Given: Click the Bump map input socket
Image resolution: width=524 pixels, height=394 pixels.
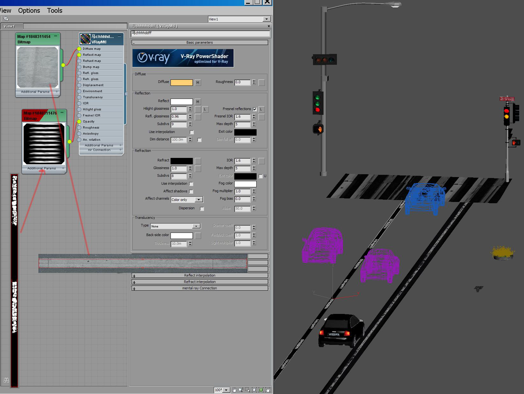Looking at the screenshot, I should pyautogui.click(x=79, y=67).
